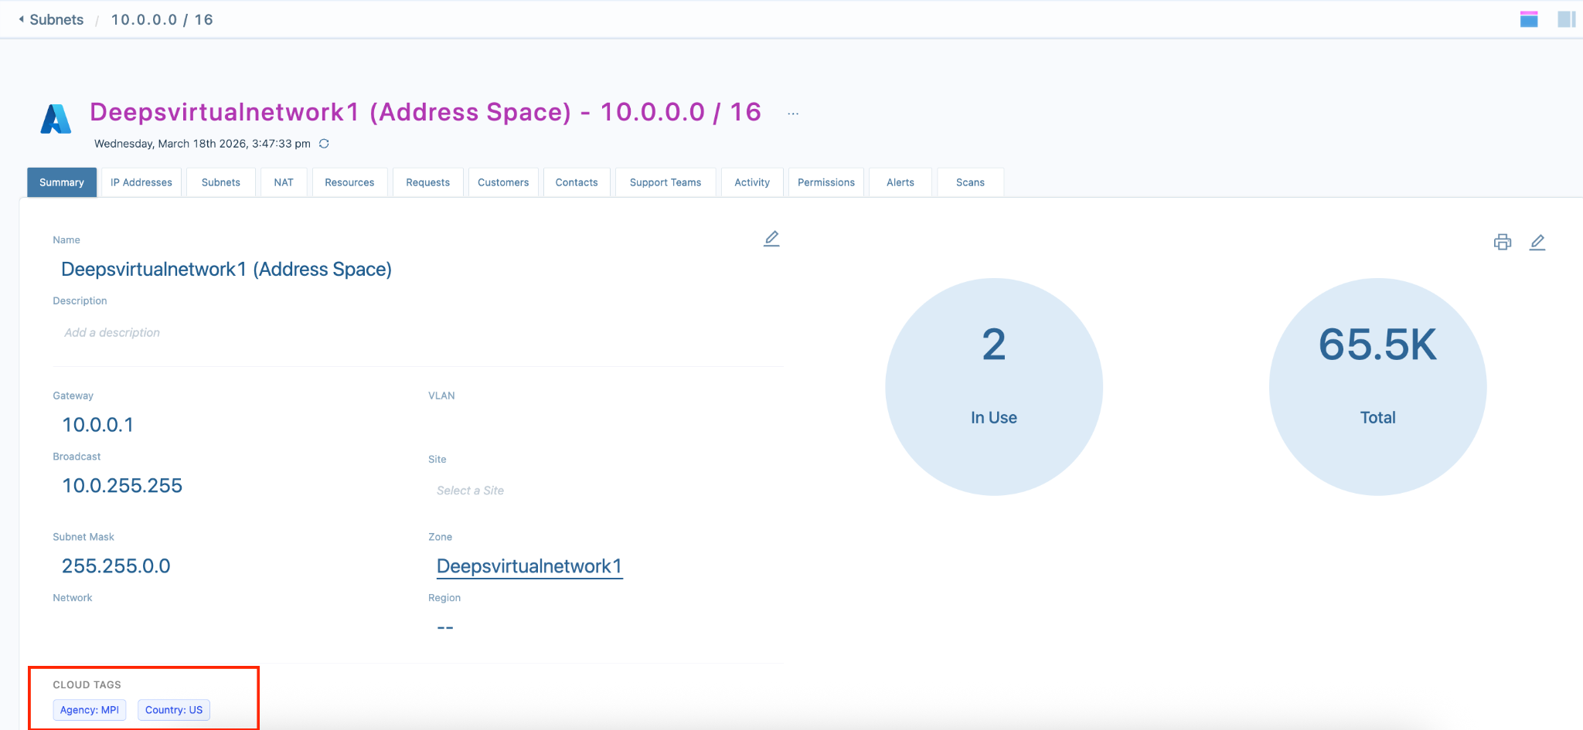Click the gateway value 10.0.0.1
The image size is (1583, 730).
(97, 425)
